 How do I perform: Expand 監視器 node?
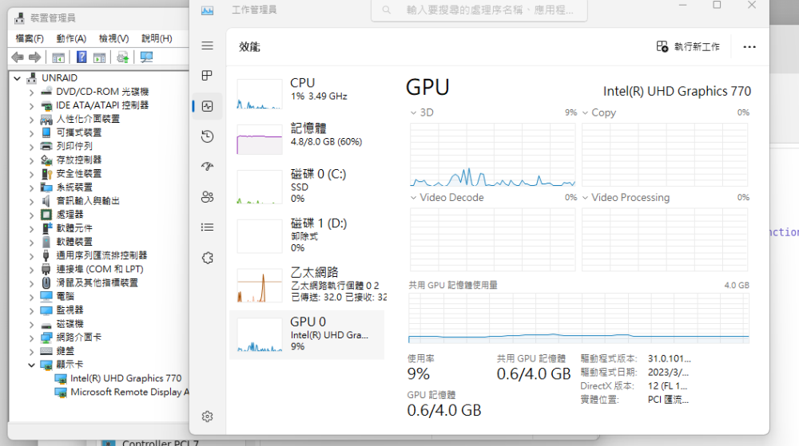coord(32,310)
